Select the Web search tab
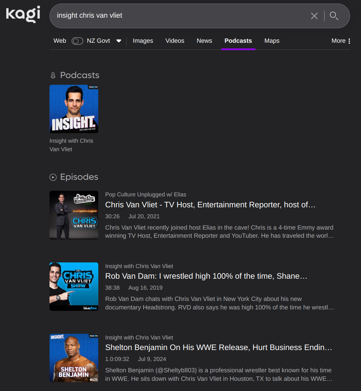This screenshot has width=361, height=391. pyautogui.click(x=60, y=41)
